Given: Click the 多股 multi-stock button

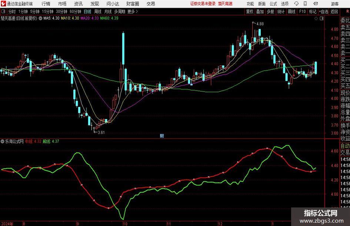Looking at the screenshot, I should click(x=270, y=12).
